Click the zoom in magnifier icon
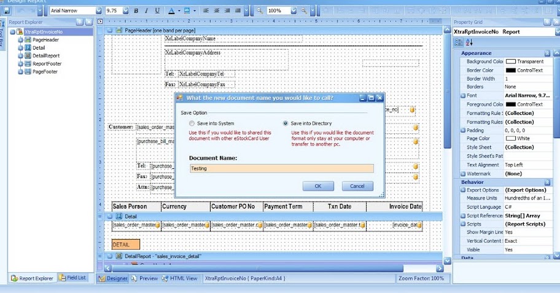This screenshot has height=293, width=560. (x=304, y=10)
